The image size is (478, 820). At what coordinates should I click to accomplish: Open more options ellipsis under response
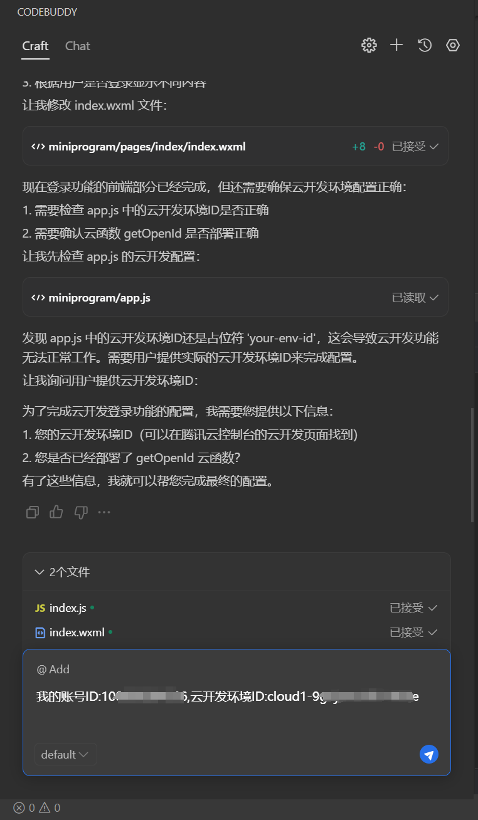[104, 512]
